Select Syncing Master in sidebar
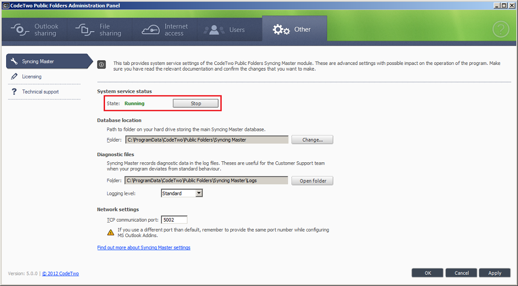Image resolution: width=518 pixels, height=286 pixels. 49,61
